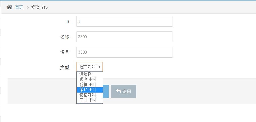Image resolution: width=256 pixels, height=122 pixels.
Task: Focus the ID input field
Action: [x=124, y=21]
